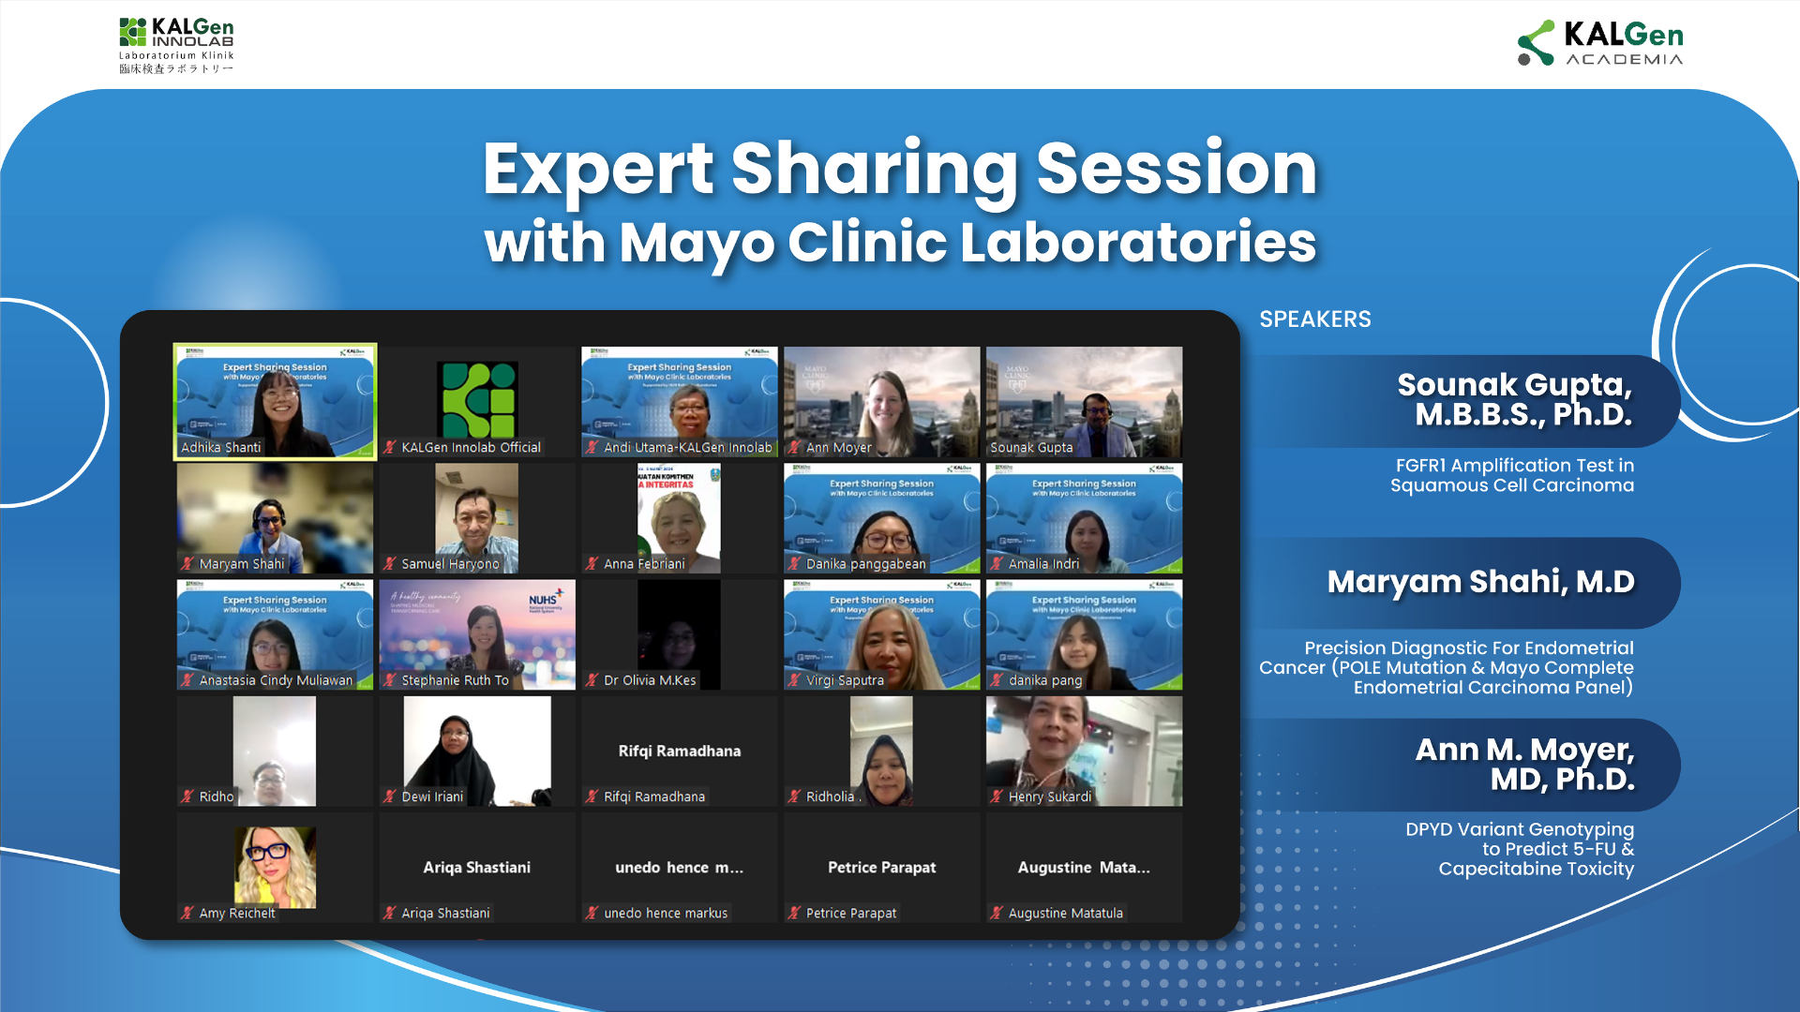The height and width of the screenshot is (1012, 1800).
Task: Click muted mic icon beside Virgi Saputra
Action: [795, 679]
